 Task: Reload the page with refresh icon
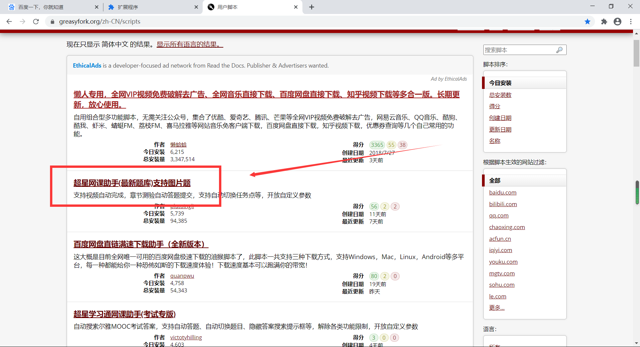36,21
